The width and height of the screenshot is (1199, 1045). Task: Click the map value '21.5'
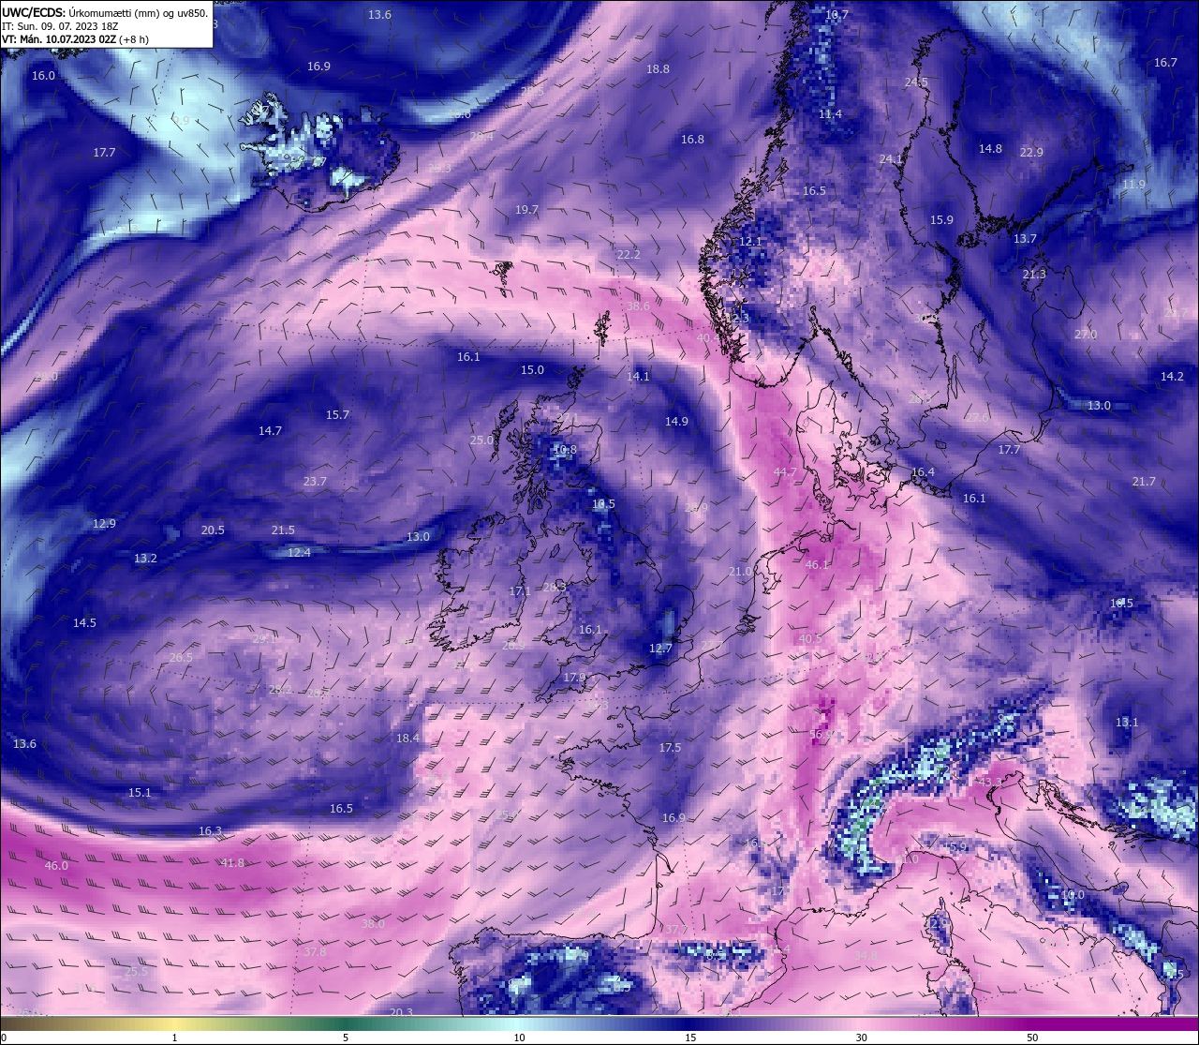[x=283, y=530]
